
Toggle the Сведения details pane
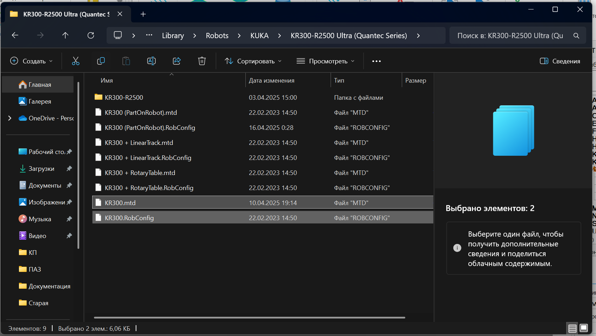(x=560, y=61)
